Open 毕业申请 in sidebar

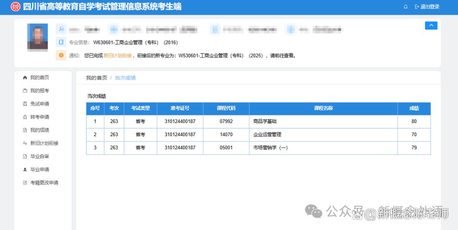click(x=39, y=169)
